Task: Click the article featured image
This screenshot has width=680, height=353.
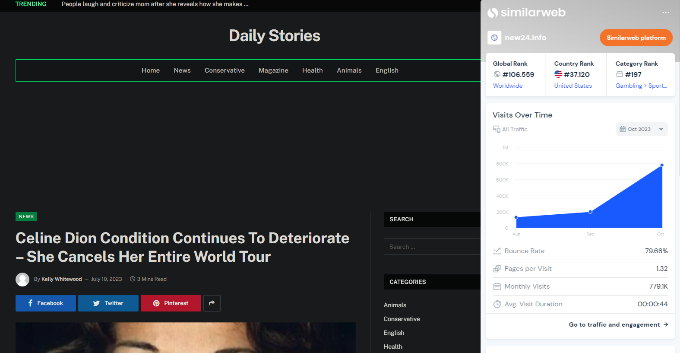Action: (186, 337)
